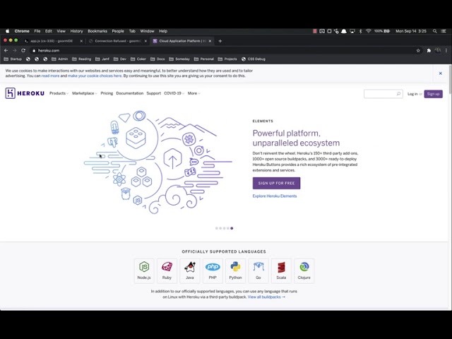Reload the page
This screenshot has width=452, height=339.
(23, 50)
